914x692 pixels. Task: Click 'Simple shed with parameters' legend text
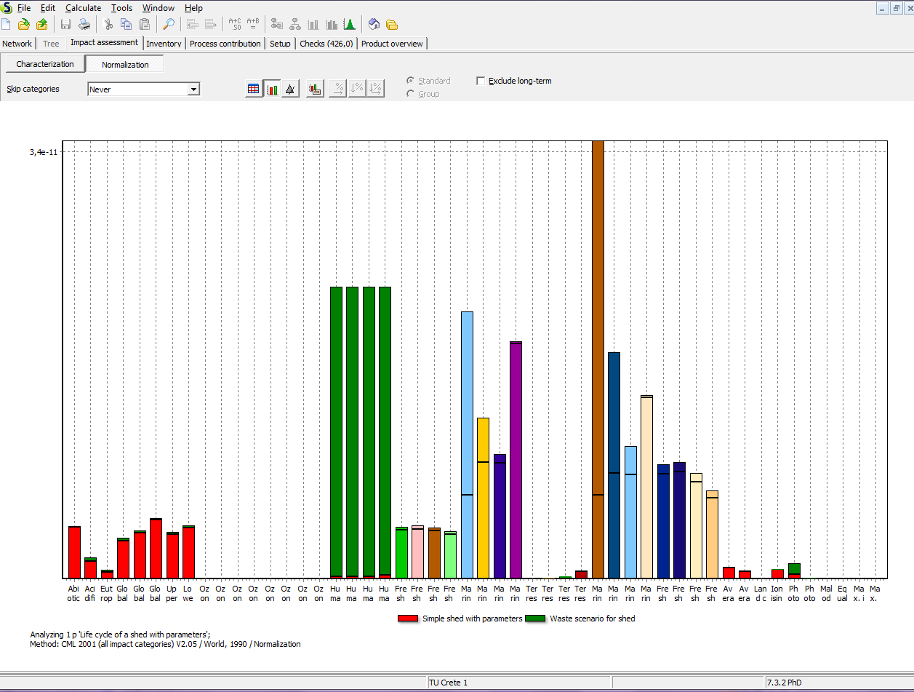tap(472, 619)
